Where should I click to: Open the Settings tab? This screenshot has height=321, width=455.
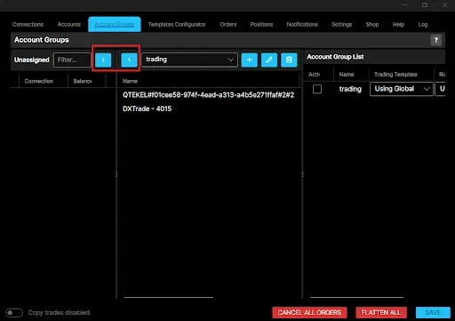tap(341, 24)
